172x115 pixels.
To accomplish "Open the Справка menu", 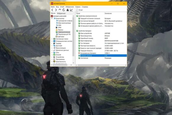I will pos(85,7).
